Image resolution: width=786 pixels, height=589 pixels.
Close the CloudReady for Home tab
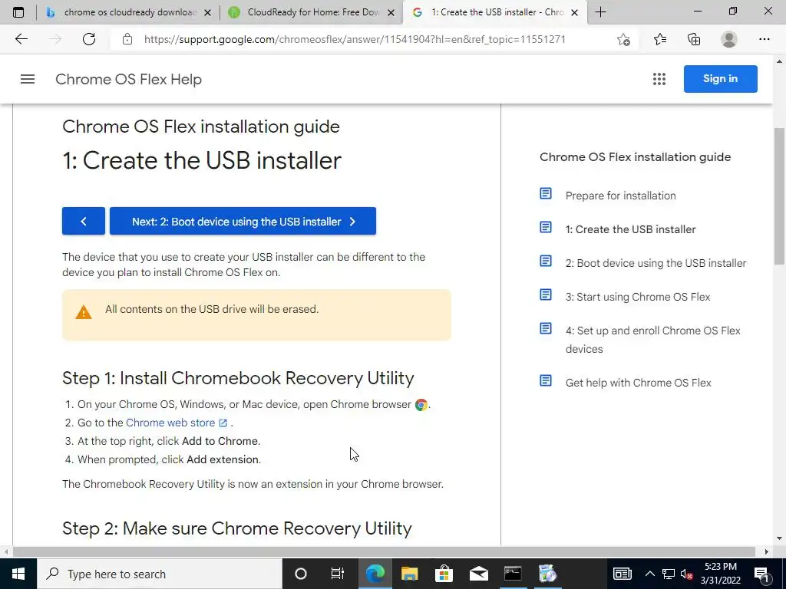point(391,12)
